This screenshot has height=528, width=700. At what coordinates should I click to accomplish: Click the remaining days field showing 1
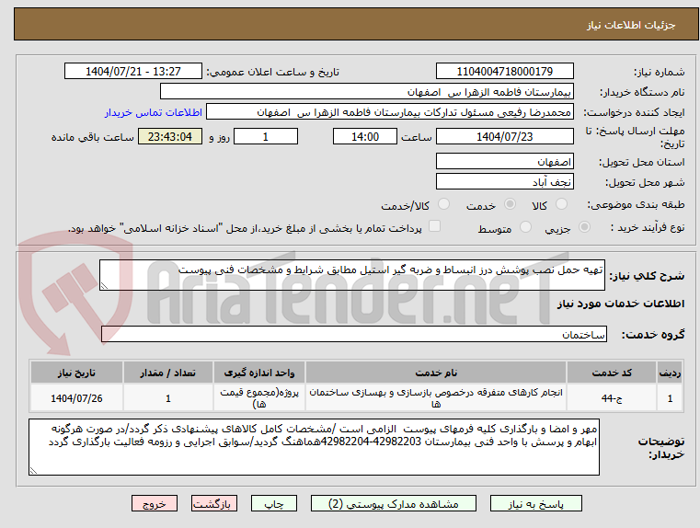266,136
